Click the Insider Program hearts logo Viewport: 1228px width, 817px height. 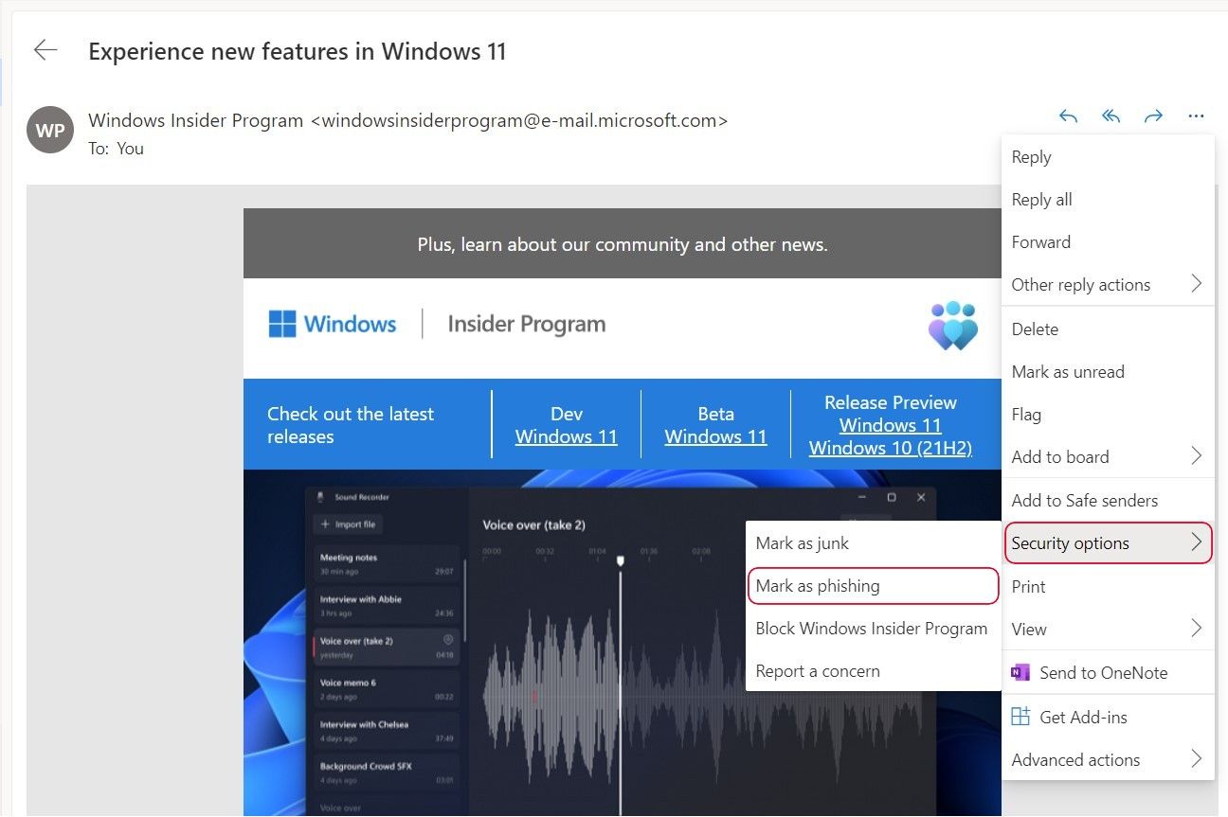tap(952, 326)
